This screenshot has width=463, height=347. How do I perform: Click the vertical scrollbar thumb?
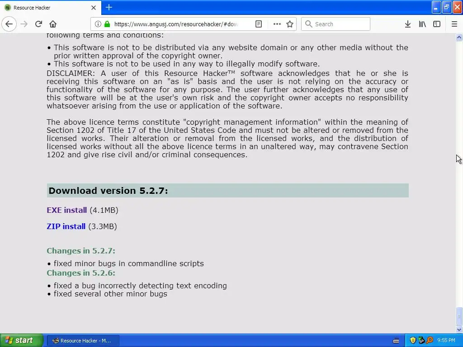[459, 316]
